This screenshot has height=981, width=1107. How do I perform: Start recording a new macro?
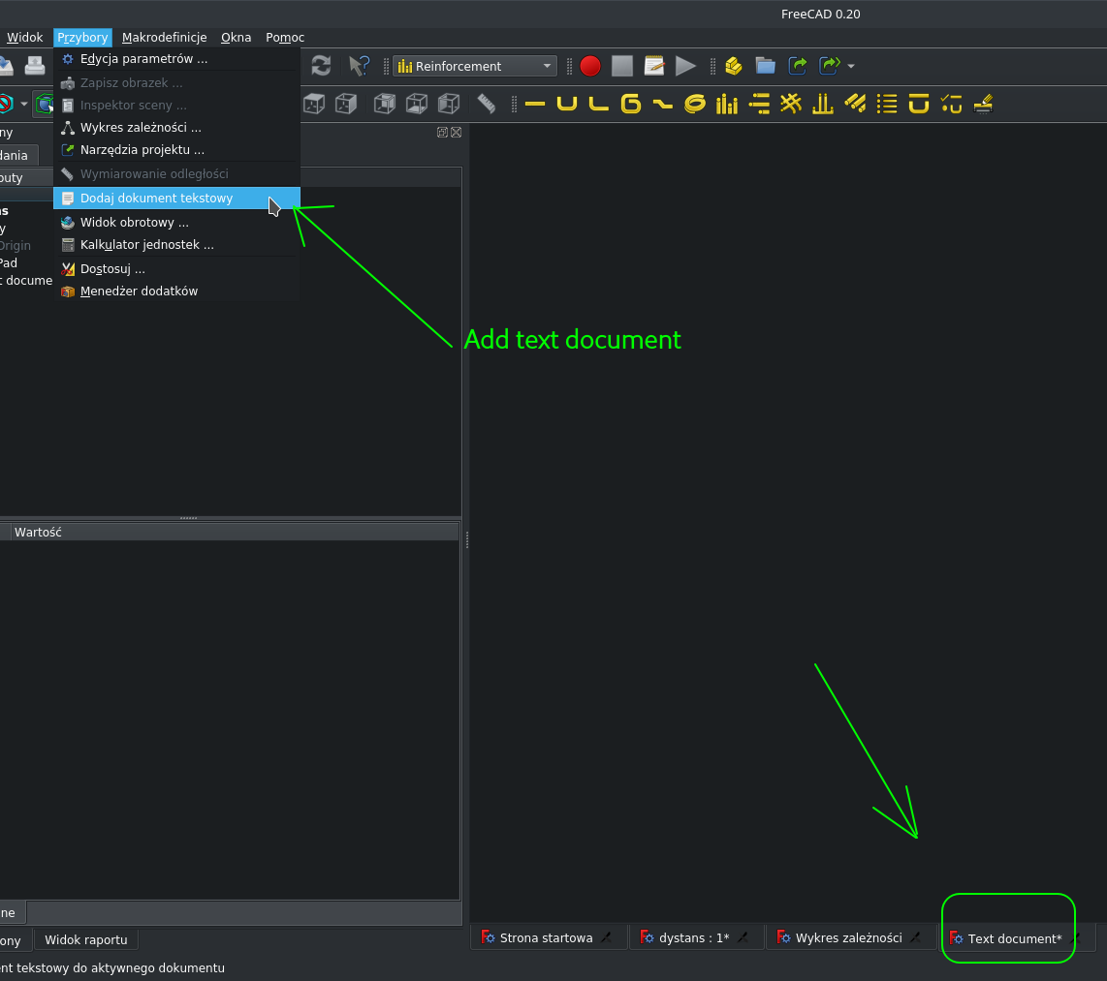point(590,66)
